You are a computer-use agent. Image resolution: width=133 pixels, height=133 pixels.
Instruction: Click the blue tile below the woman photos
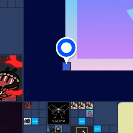tap(82, 121)
